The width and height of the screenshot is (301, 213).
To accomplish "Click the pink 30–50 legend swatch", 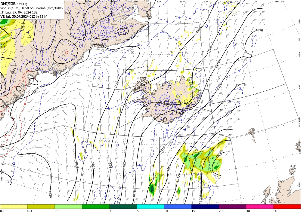I will (260, 206).
